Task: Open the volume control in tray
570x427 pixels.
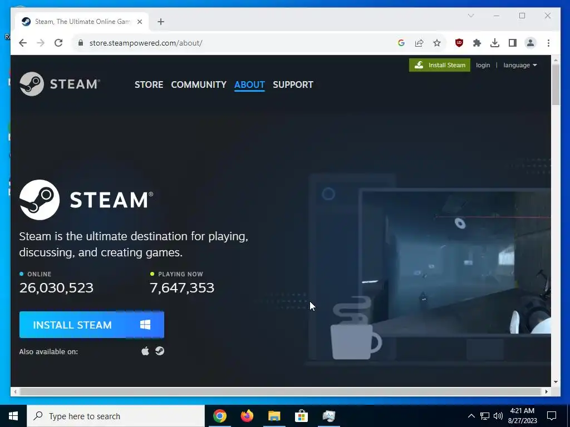Action: (x=498, y=416)
